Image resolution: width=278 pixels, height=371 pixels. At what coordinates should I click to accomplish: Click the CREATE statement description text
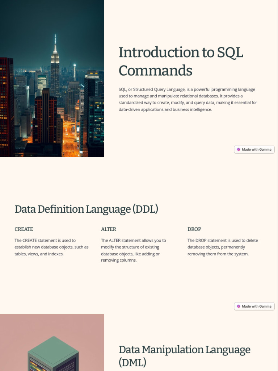[x=51, y=247]
